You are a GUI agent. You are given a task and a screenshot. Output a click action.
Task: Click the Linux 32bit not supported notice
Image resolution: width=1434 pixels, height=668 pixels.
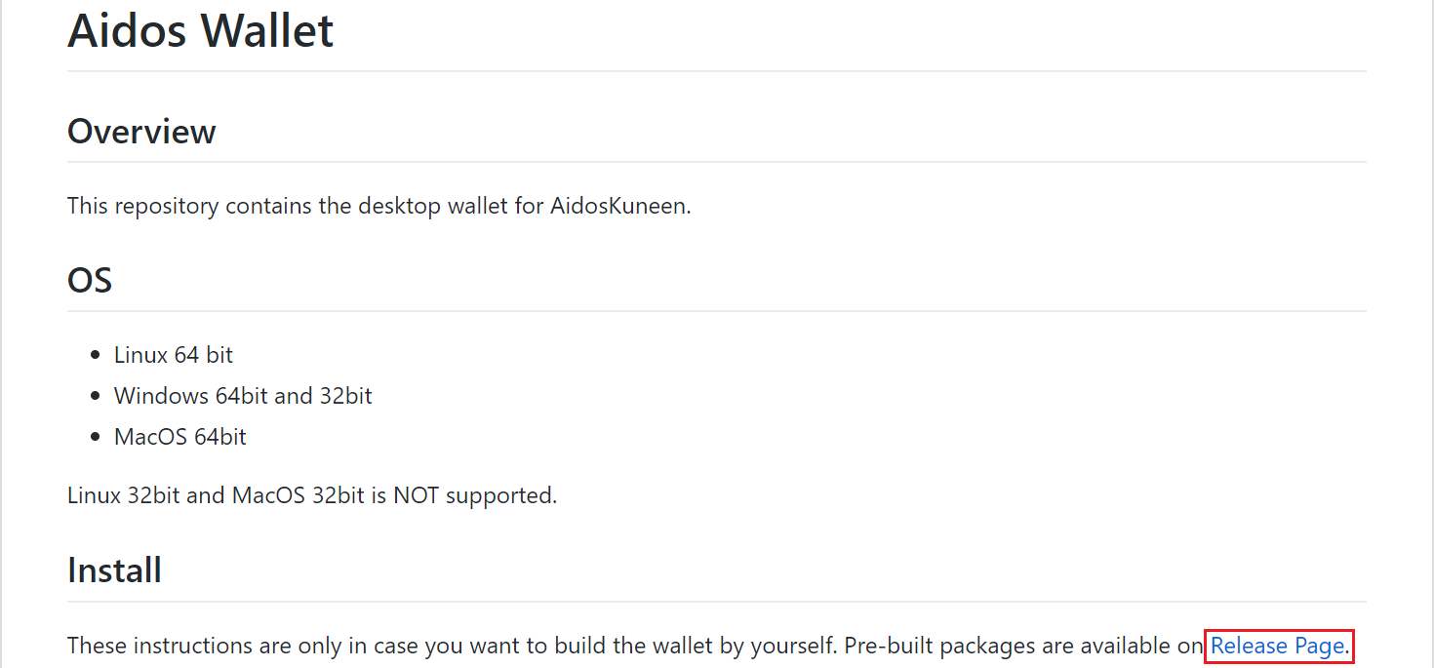coord(311,495)
